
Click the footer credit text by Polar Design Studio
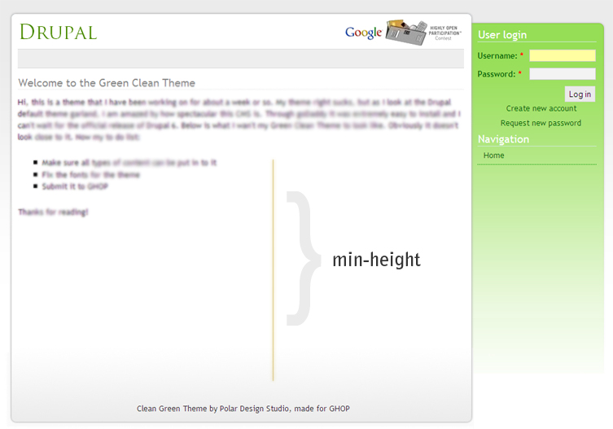click(x=243, y=409)
